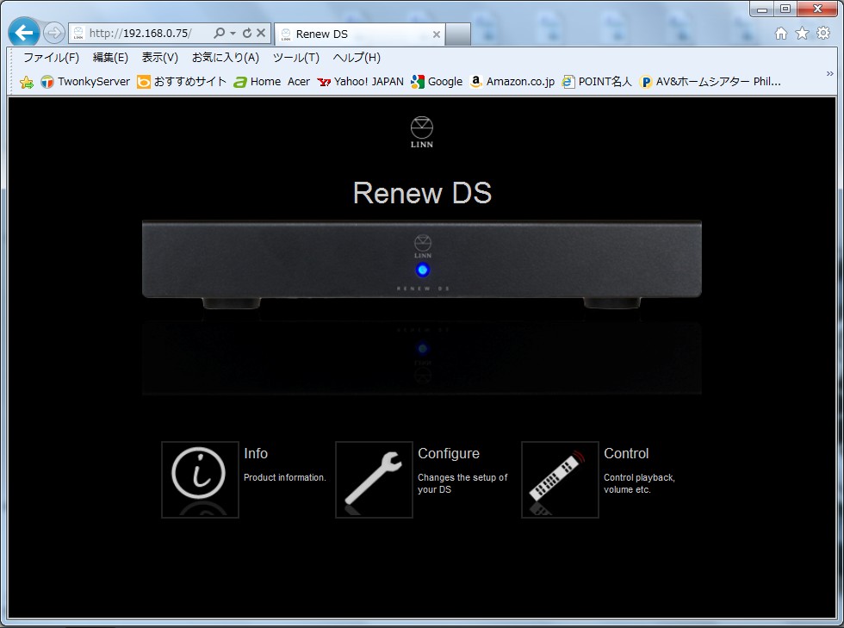Viewport: 844px width, 628px height.
Task: Refresh the page with reload icon
Action: 247,34
